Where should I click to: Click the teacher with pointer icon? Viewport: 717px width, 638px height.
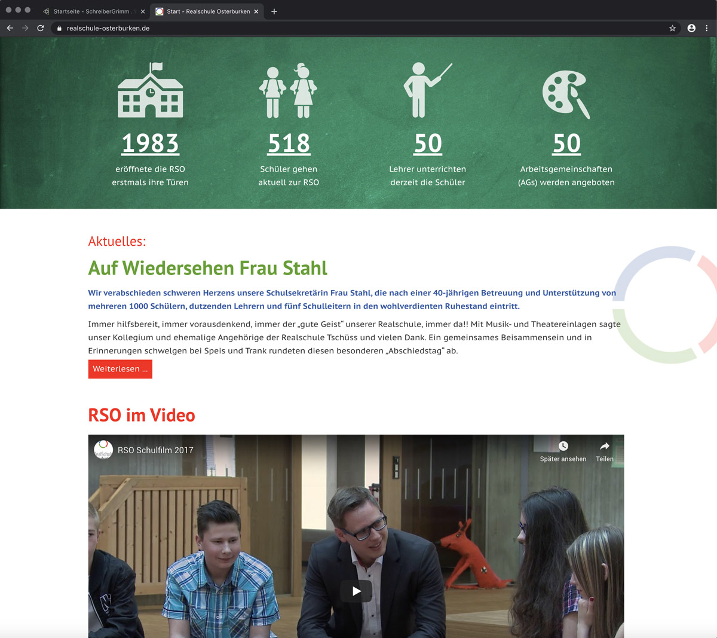click(427, 90)
